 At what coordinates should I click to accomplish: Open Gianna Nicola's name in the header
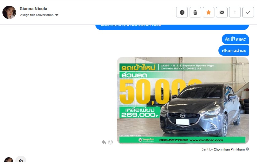(x=33, y=9)
